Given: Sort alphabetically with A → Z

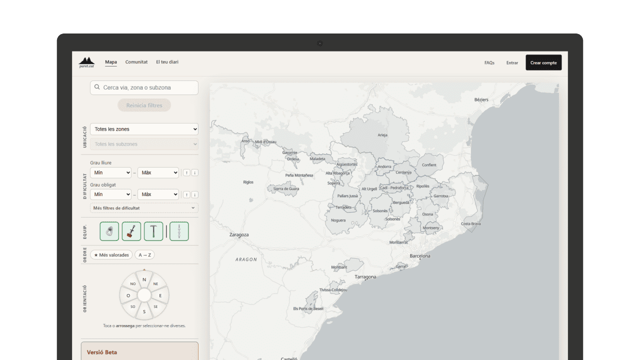Looking at the screenshot, I should tap(144, 255).
